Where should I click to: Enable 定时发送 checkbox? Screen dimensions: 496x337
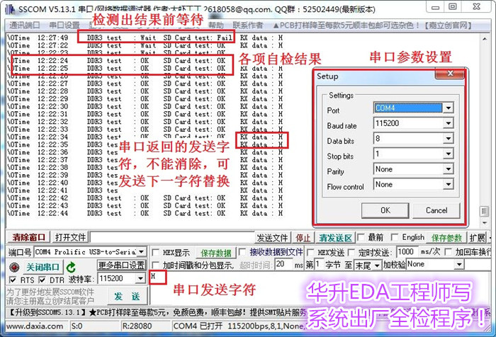click(351, 252)
